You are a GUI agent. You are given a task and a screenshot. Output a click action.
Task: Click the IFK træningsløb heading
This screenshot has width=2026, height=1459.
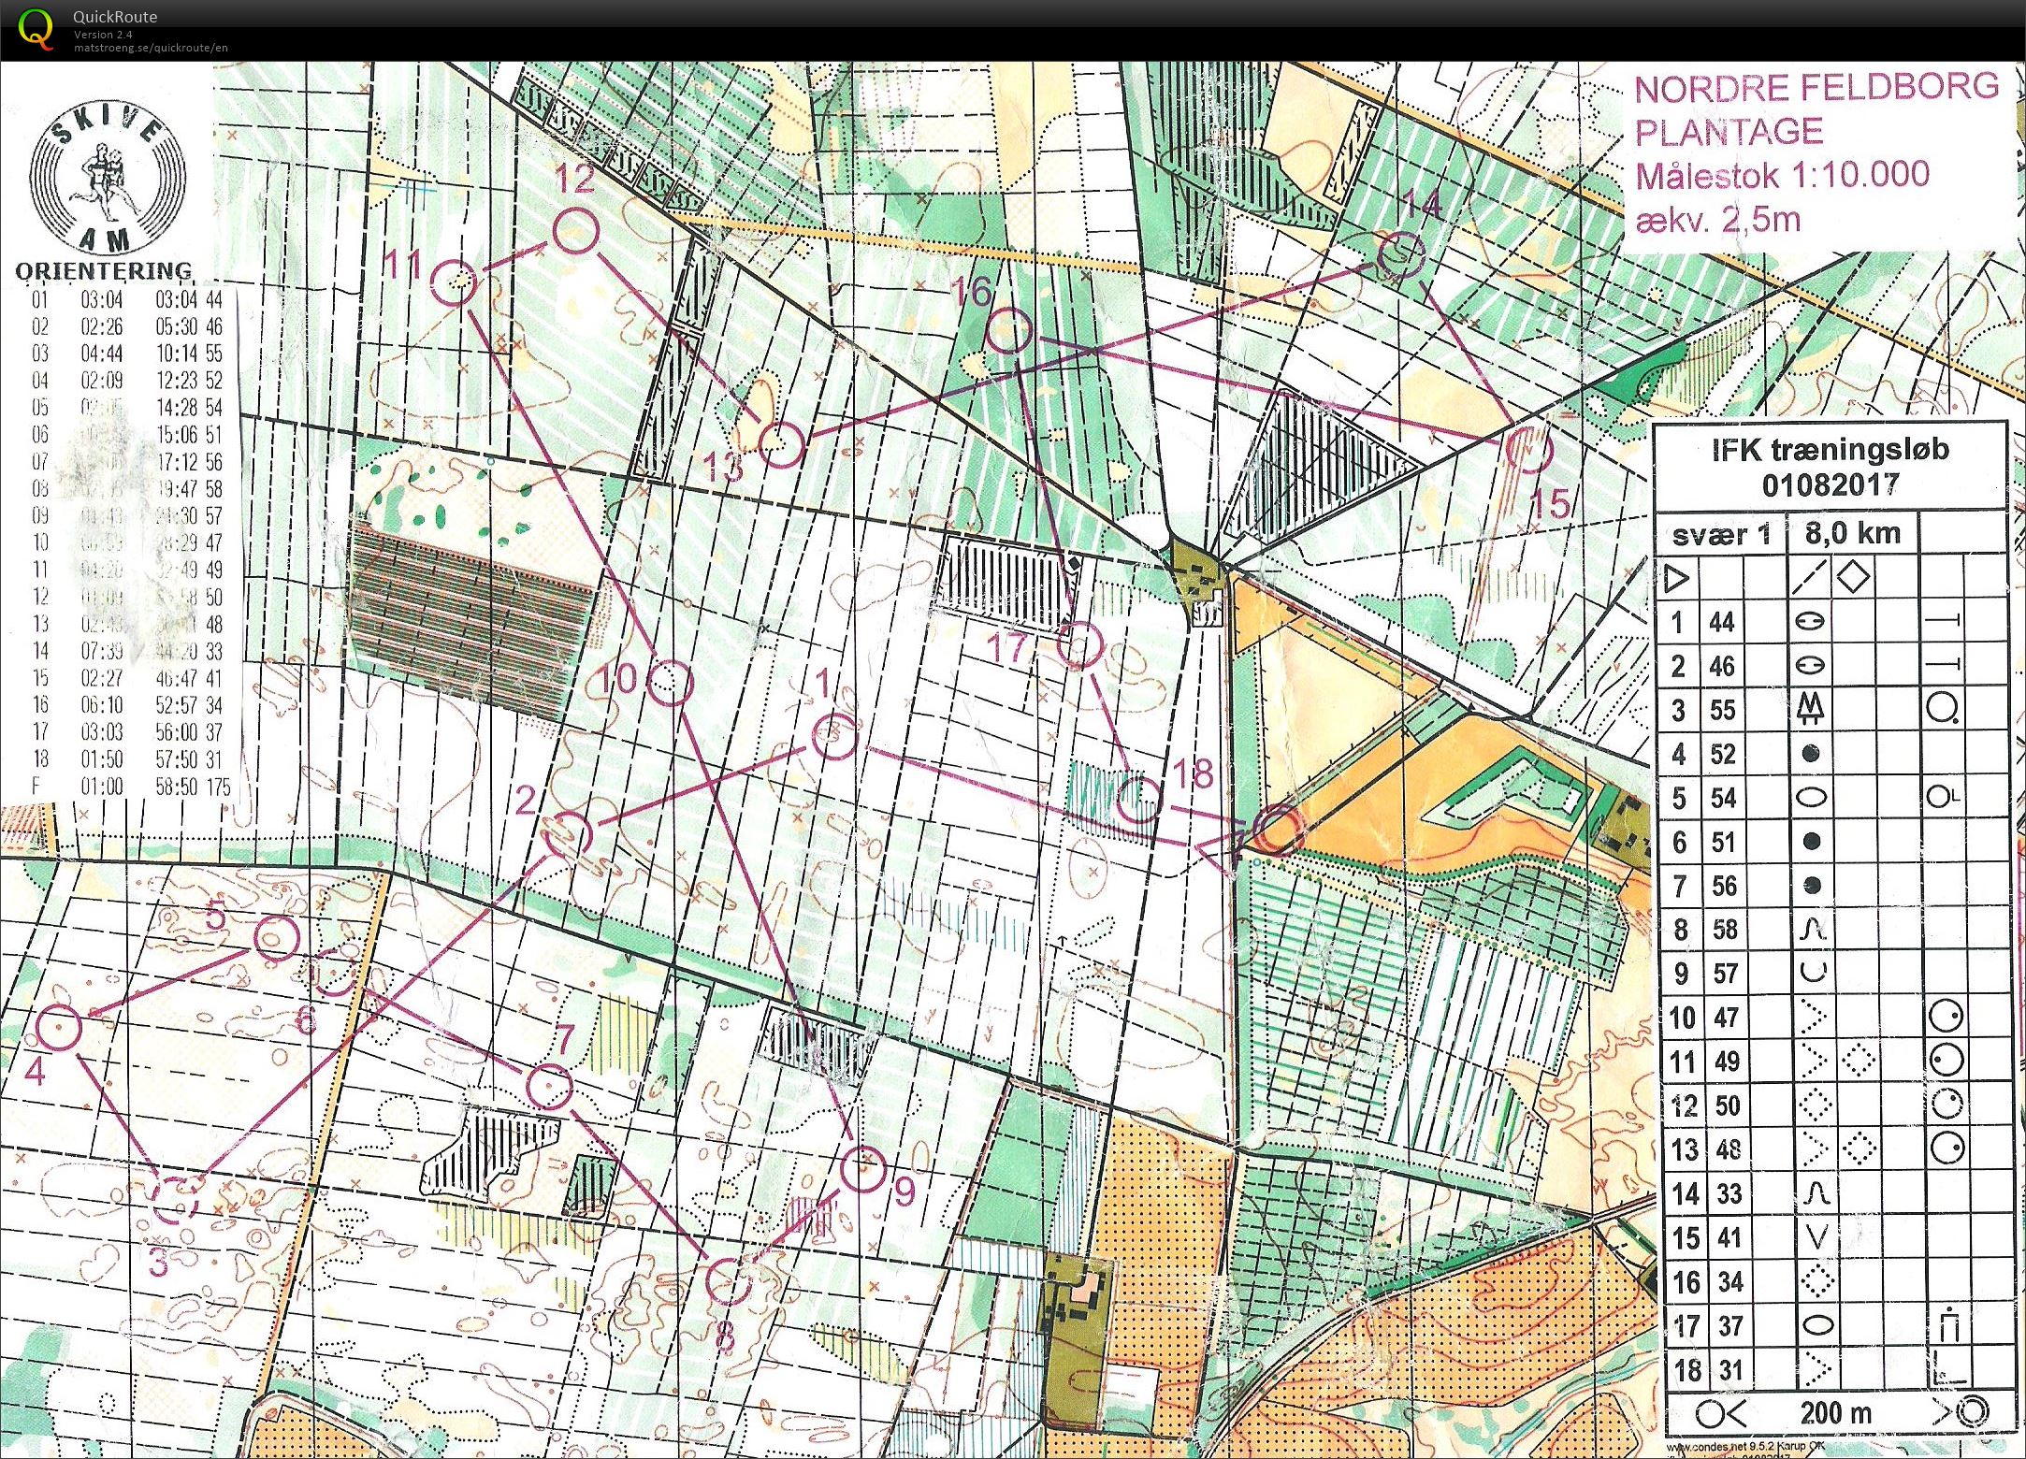(x=1831, y=450)
